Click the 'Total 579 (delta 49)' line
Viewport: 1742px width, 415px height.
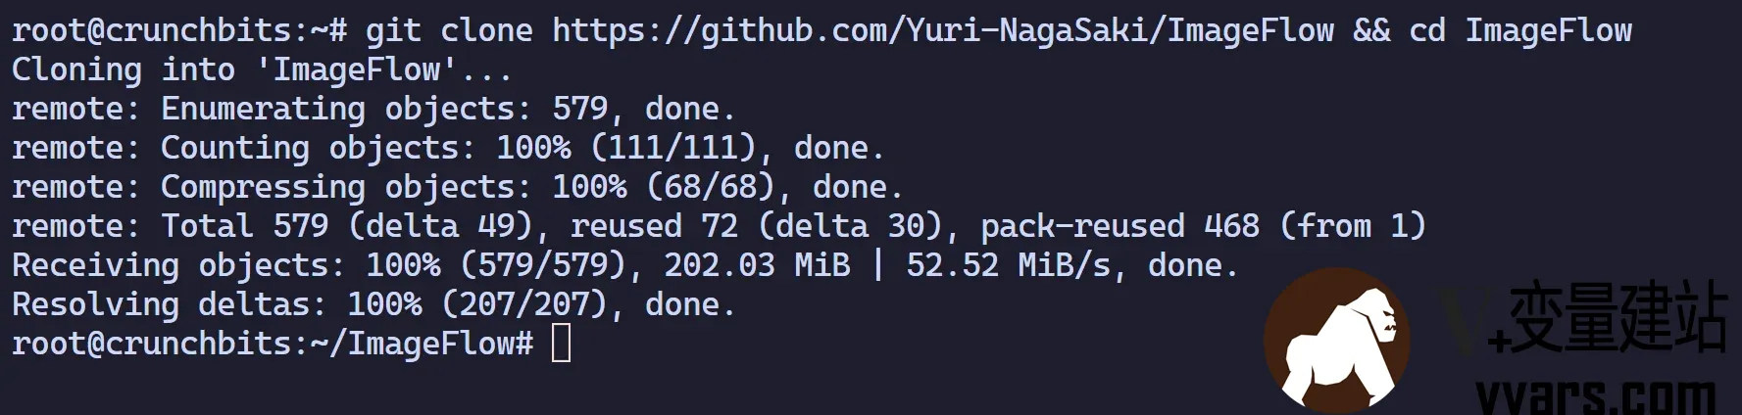[719, 226]
